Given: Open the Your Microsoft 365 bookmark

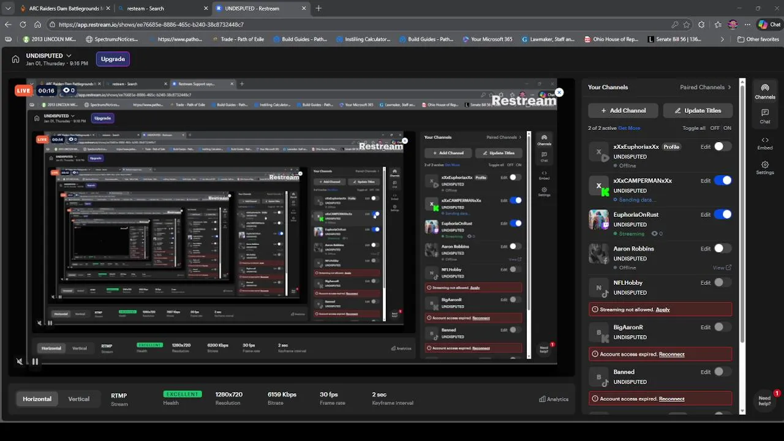Looking at the screenshot, I should point(487,39).
